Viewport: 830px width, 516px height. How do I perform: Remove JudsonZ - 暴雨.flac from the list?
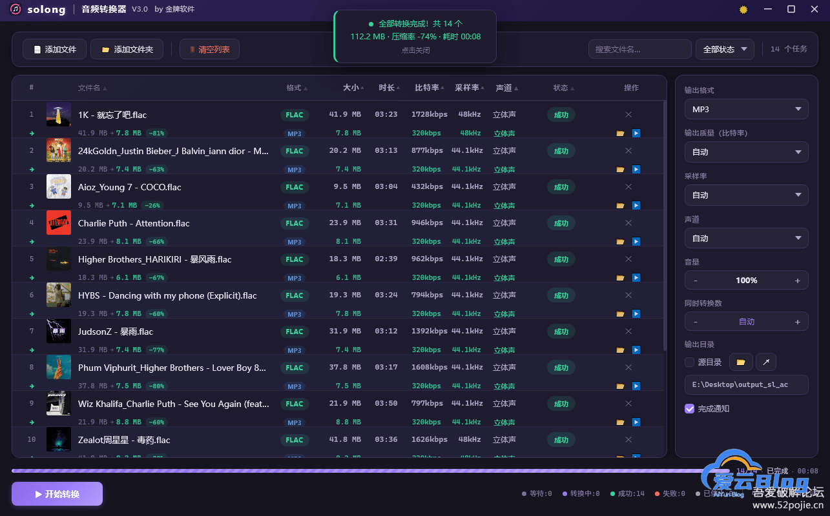coord(628,332)
